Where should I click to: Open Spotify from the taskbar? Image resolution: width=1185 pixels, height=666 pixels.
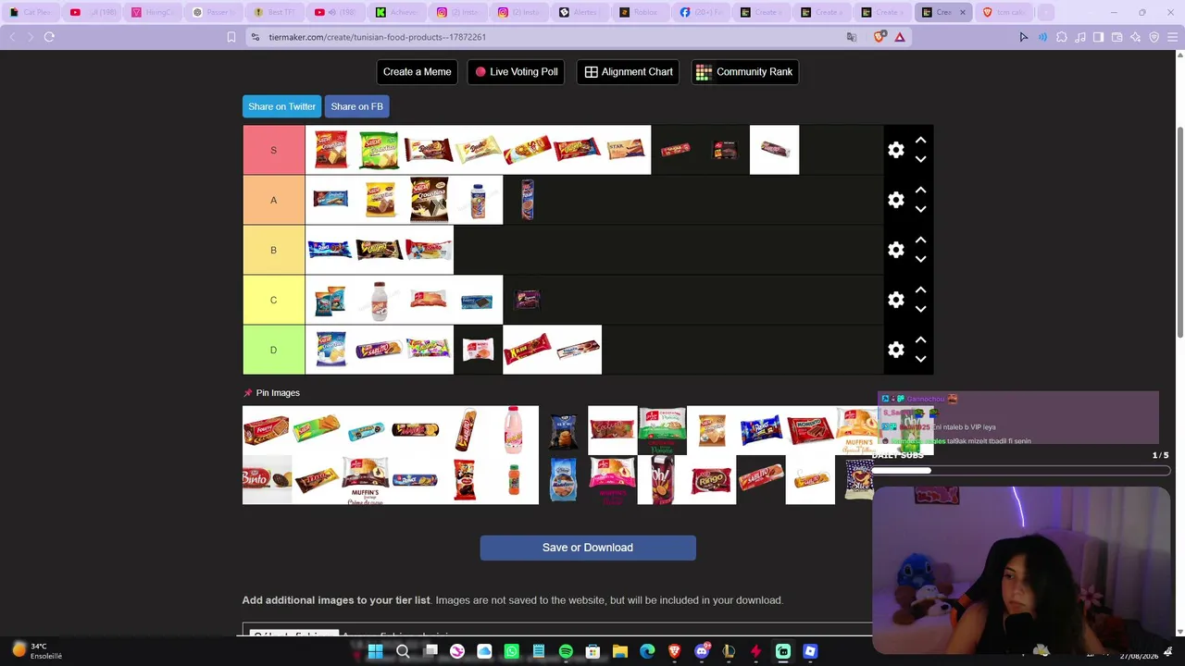point(566,651)
